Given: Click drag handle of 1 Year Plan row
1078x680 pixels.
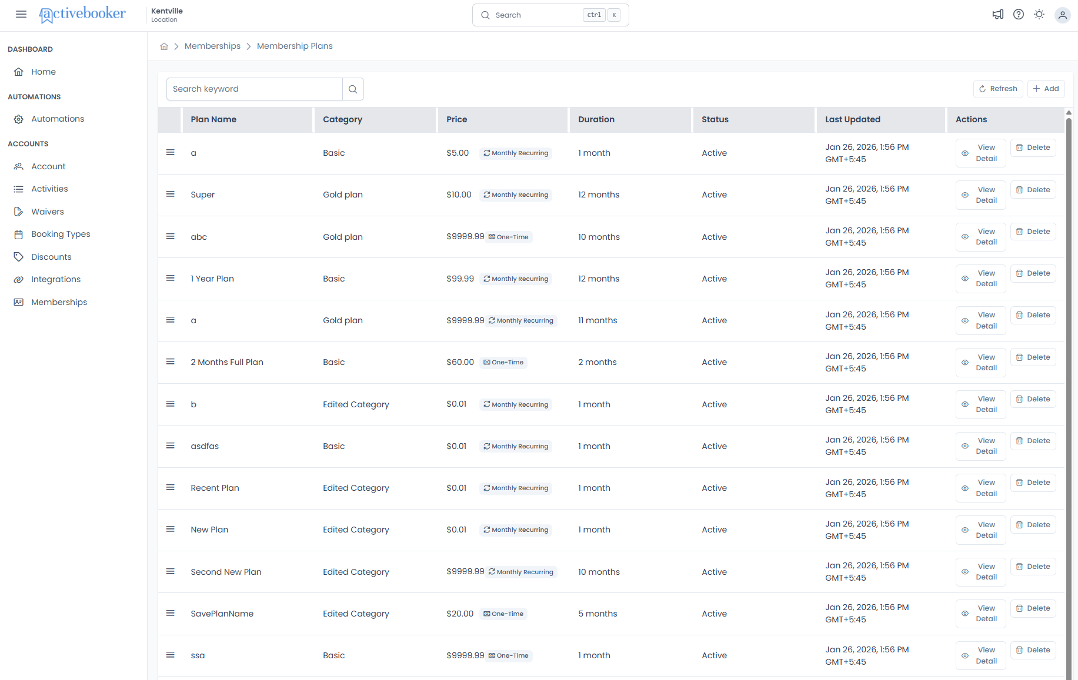Looking at the screenshot, I should (170, 279).
